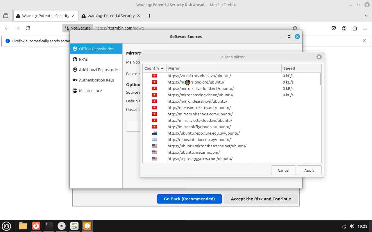This screenshot has width=372, height=232.
Task: Open the 19:22 clock calendar
Action: coord(362,226)
